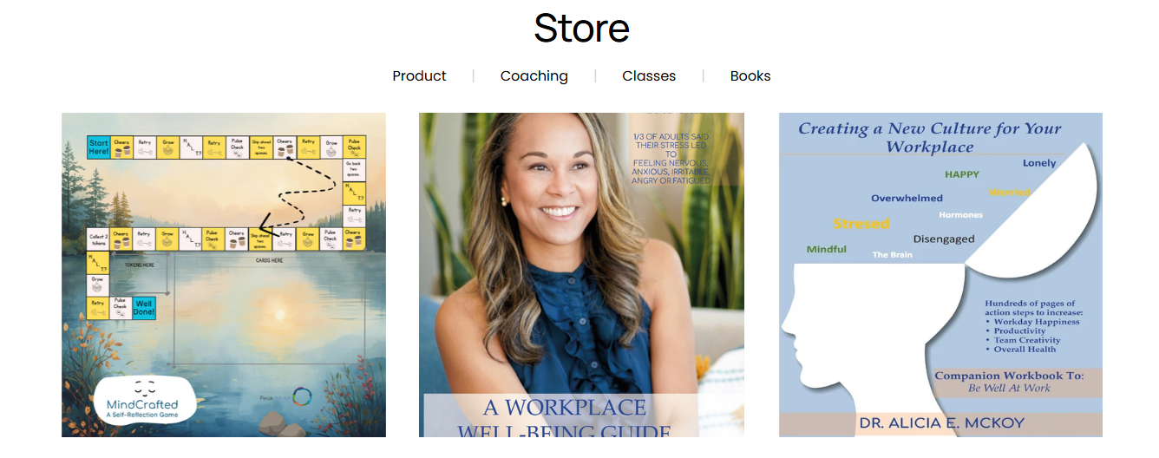Click the blue Well Done! board tile
Viewport: 1159px width, 458px height.
[x=144, y=308]
